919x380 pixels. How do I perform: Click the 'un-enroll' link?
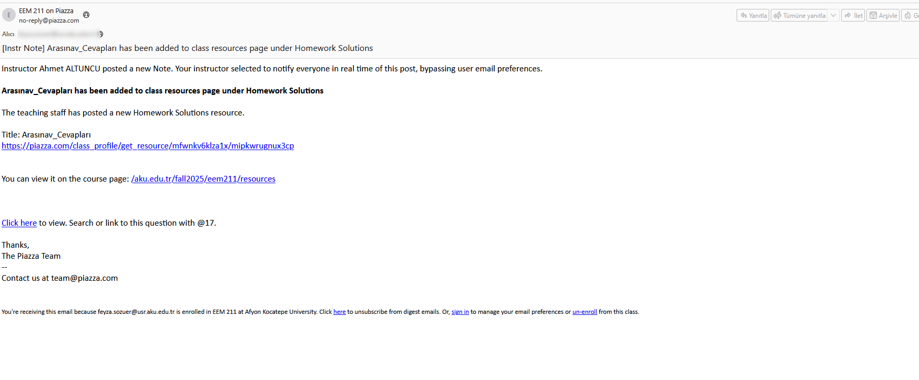point(585,312)
